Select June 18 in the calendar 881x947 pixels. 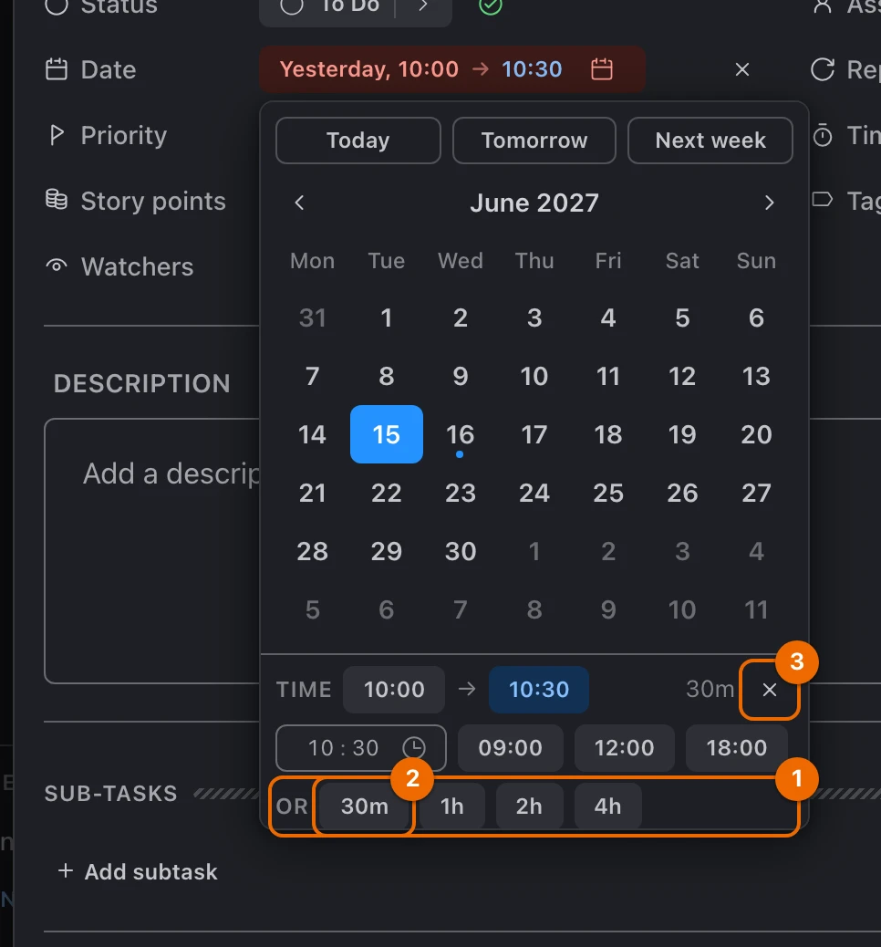click(608, 434)
